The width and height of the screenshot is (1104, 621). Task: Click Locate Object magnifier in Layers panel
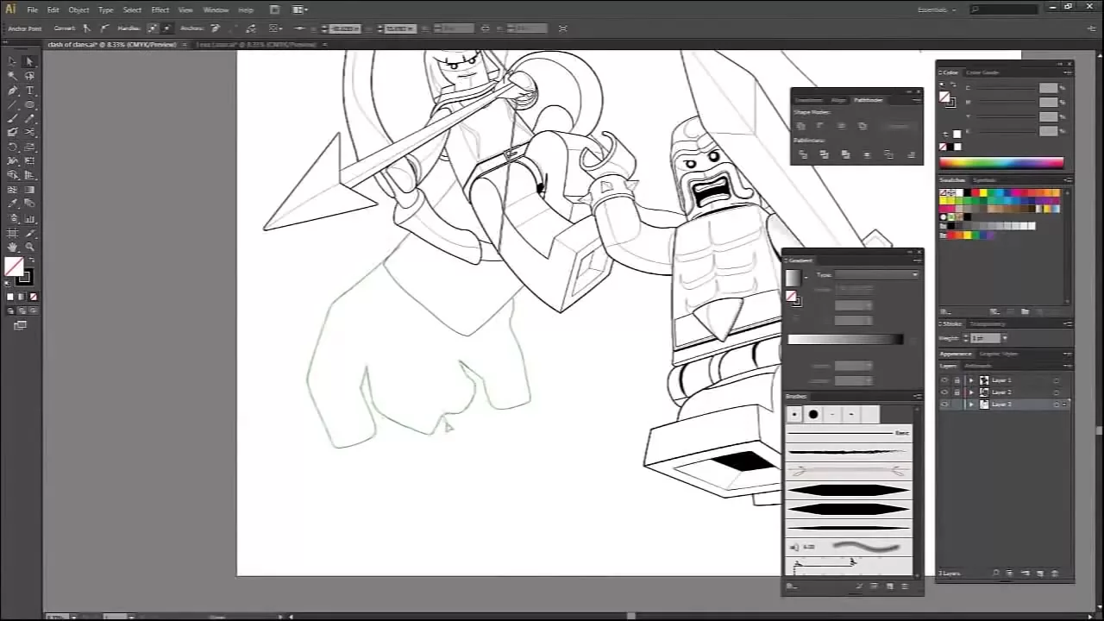point(996,573)
